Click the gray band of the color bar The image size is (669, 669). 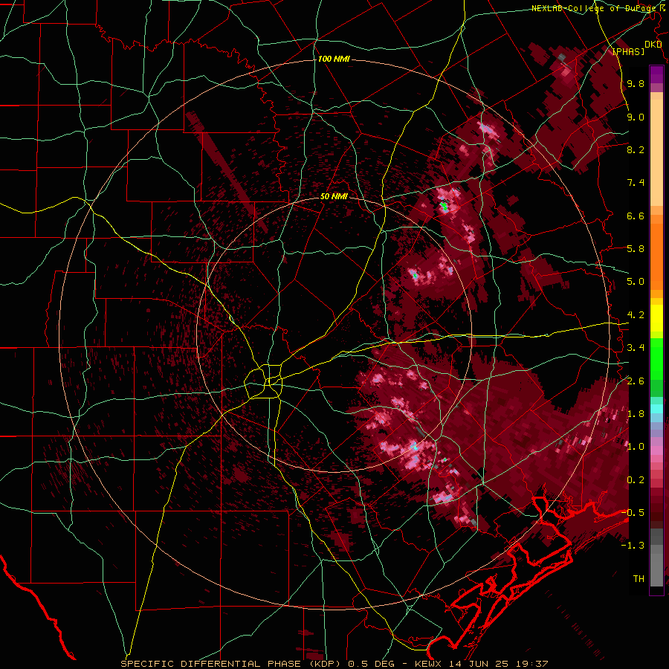click(656, 558)
